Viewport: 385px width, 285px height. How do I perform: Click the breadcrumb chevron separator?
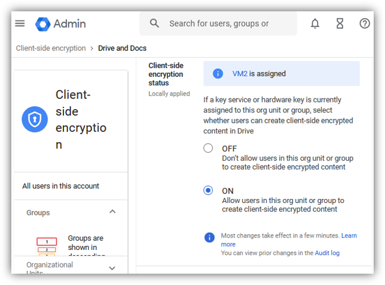tap(92, 49)
